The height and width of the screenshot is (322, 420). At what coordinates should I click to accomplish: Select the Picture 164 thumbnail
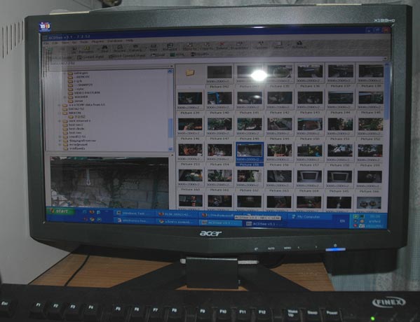tap(309, 180)
